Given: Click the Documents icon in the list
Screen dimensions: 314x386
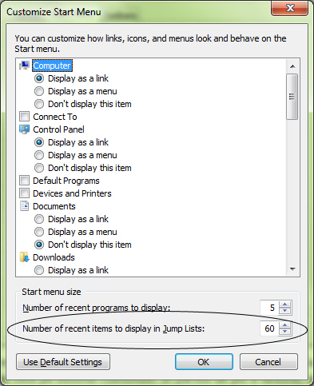Looking at the screenshot, I should [24, 206].
